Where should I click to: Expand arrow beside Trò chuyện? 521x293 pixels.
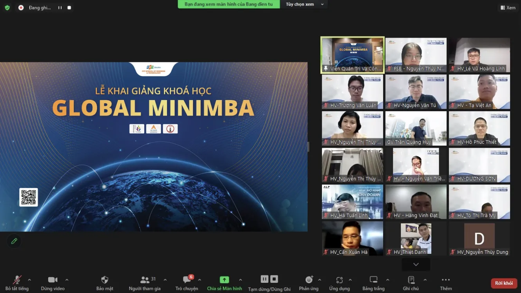click(x=199, y=280)
